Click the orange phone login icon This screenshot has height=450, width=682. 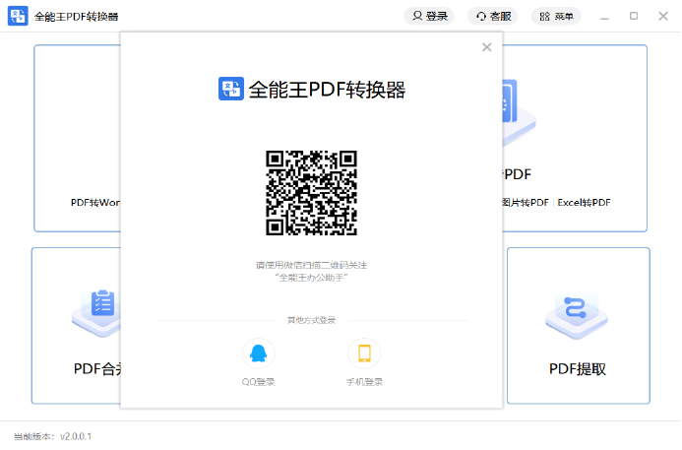pyautogui.click(x=364, y=354)
